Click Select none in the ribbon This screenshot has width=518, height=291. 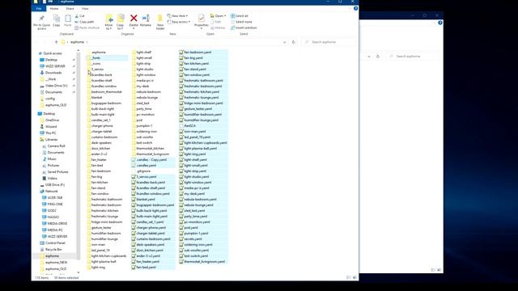tap(241, 22)
